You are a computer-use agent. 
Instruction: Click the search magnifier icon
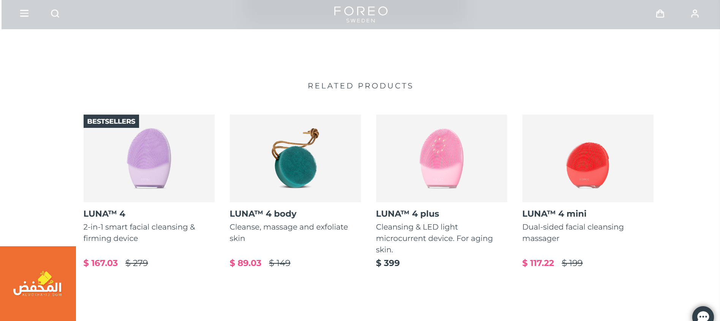55,14
